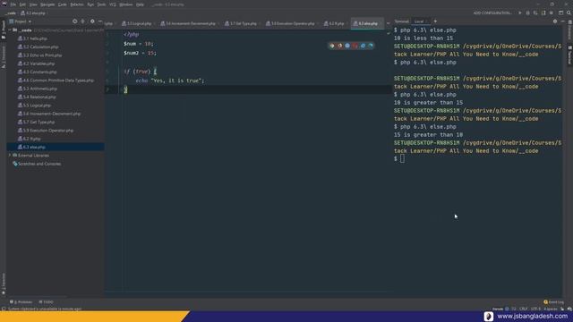The height and width of the screenshot is (322, 573).
Task: Open the hidden editor tabs dropdown
Action: (388, 24)
